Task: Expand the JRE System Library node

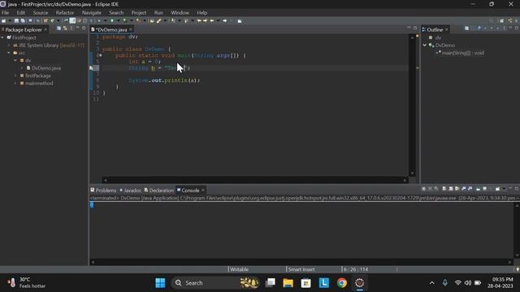Action: [9, 45]
